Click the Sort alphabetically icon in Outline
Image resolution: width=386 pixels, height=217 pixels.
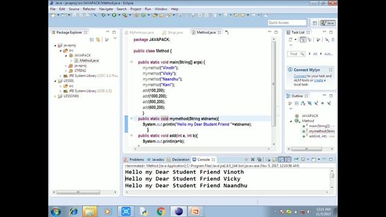tap(303, 103)
